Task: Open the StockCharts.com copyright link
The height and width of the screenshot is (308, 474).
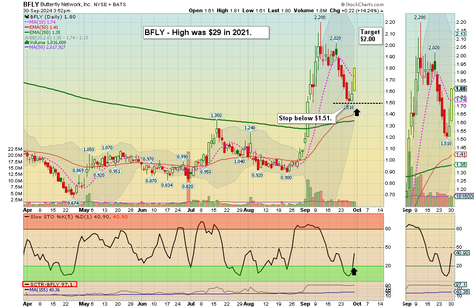Action: [x=362, y=5]
